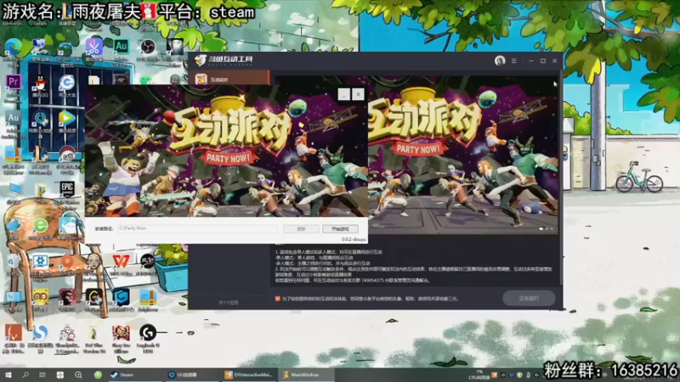Open the purple scissors video editor icon

94,47
